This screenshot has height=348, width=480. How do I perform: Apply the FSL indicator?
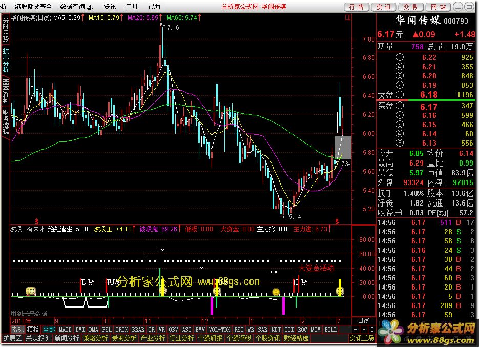[107, 330]
